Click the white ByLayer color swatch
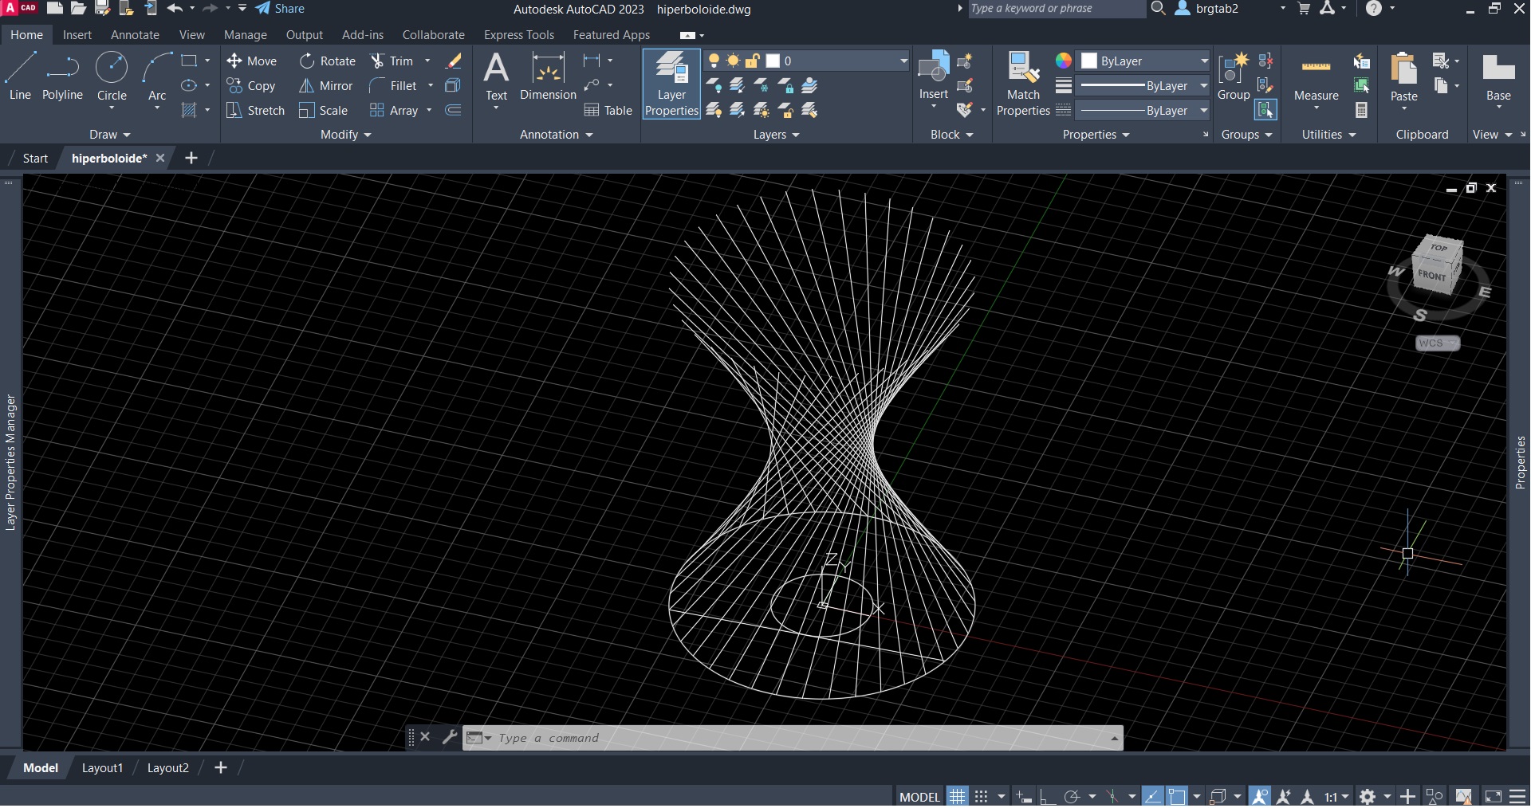 (x=1089, y=61)
